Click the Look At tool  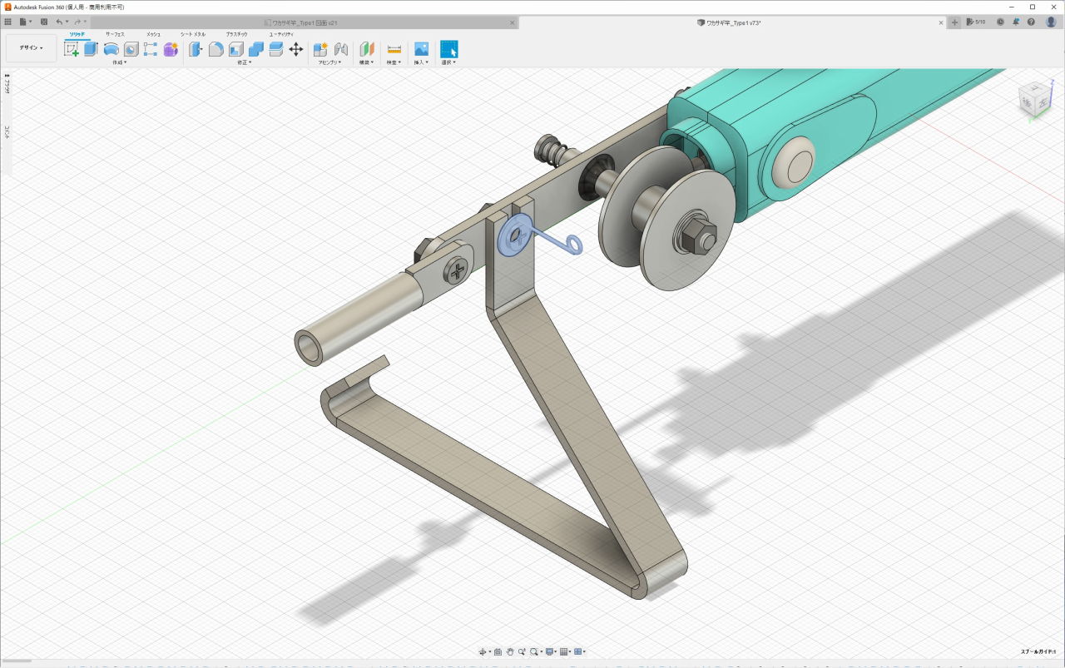pyautogui.click(x=498, y=652)
